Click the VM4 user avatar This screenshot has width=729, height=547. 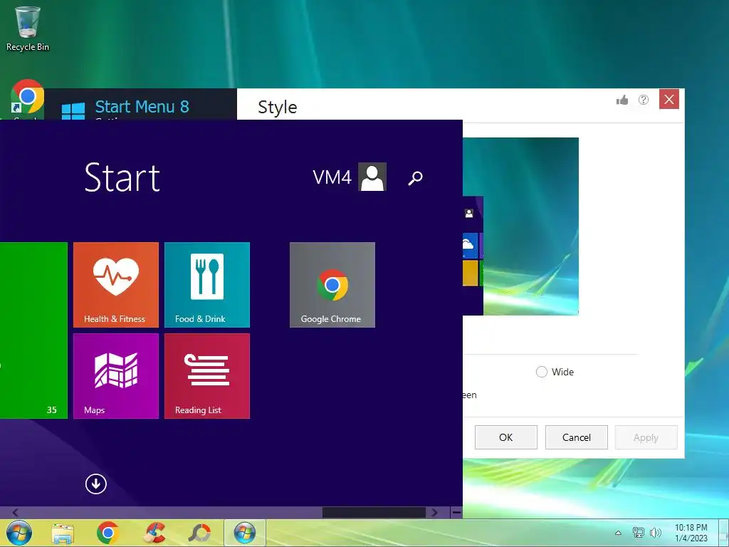(x=372, y=177)
